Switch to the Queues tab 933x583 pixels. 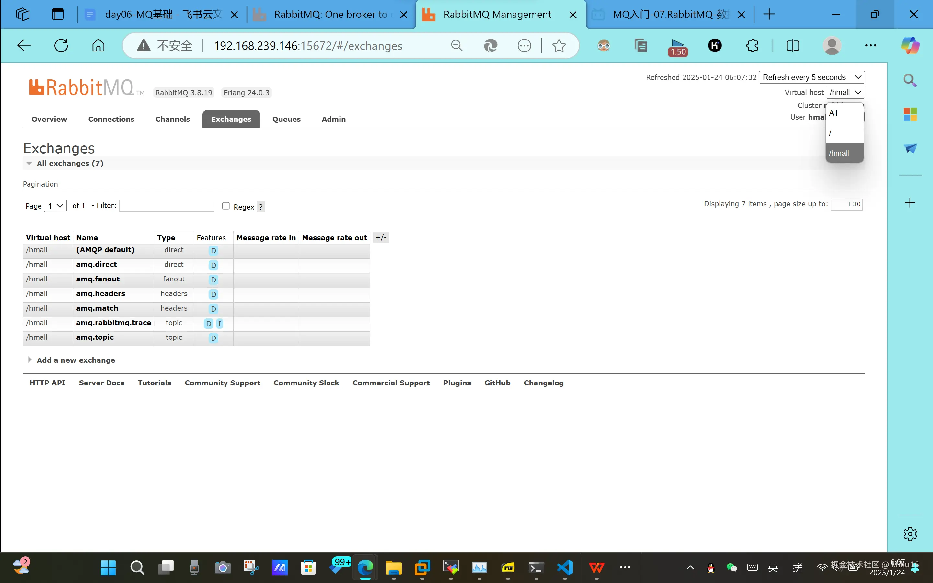(x=286, y=119)
